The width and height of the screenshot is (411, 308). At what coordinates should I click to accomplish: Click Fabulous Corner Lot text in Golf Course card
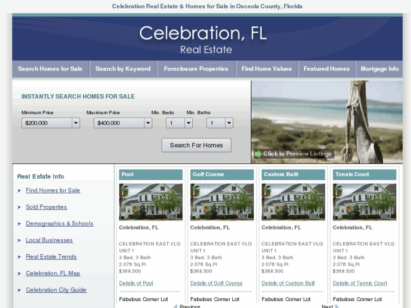tap(215, 299)
